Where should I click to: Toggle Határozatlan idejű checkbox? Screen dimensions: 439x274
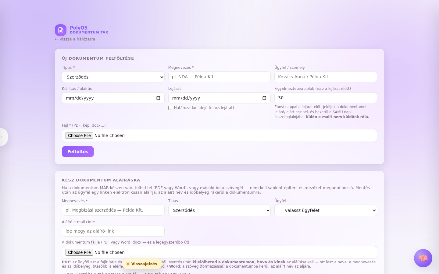pos(170,108)
